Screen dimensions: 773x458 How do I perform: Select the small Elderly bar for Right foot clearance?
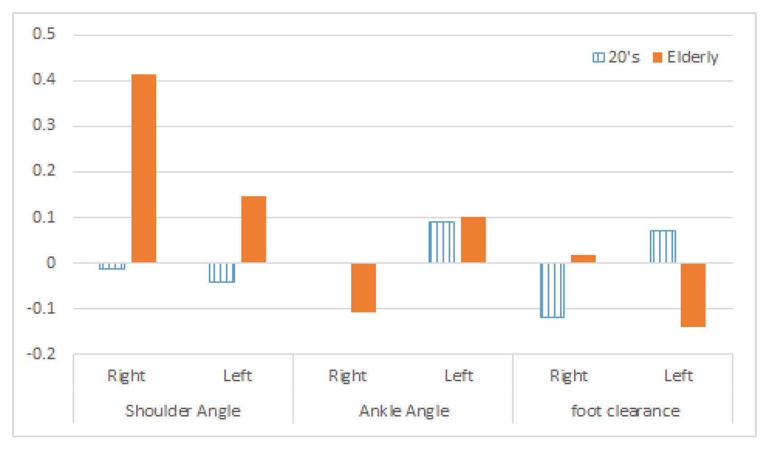tap(583, 259)
